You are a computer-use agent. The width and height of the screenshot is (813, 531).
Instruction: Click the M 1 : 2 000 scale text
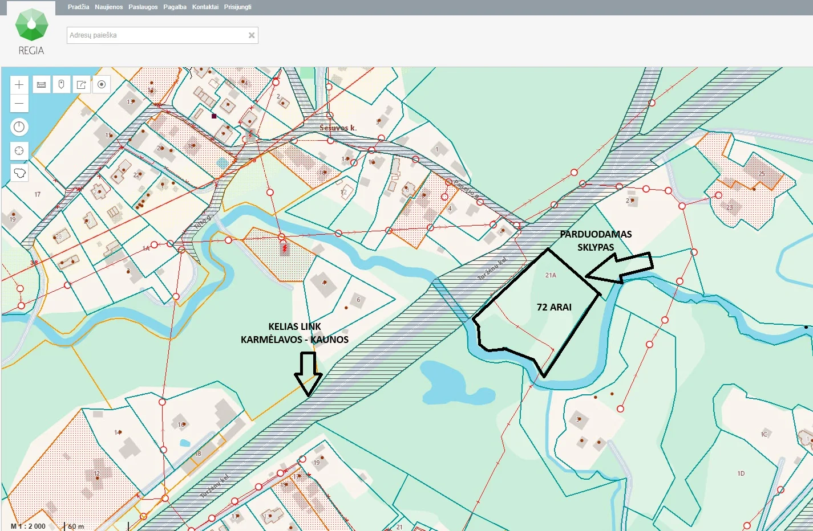[x=28, y=526]
